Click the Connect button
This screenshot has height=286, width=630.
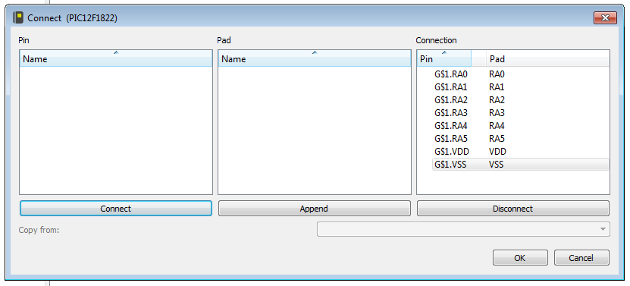[116, 209]
